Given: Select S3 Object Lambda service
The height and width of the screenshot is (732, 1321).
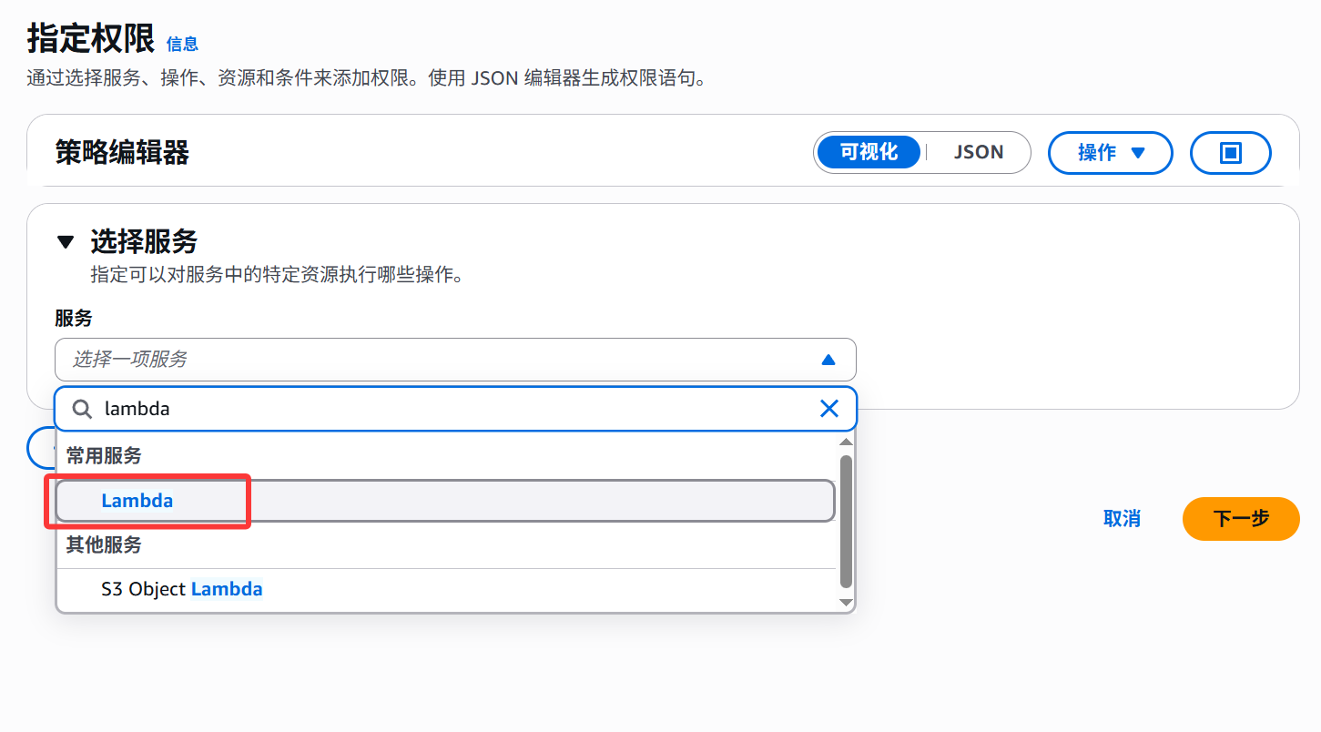Looking at the screenshot, I should [x=445, y=589].
